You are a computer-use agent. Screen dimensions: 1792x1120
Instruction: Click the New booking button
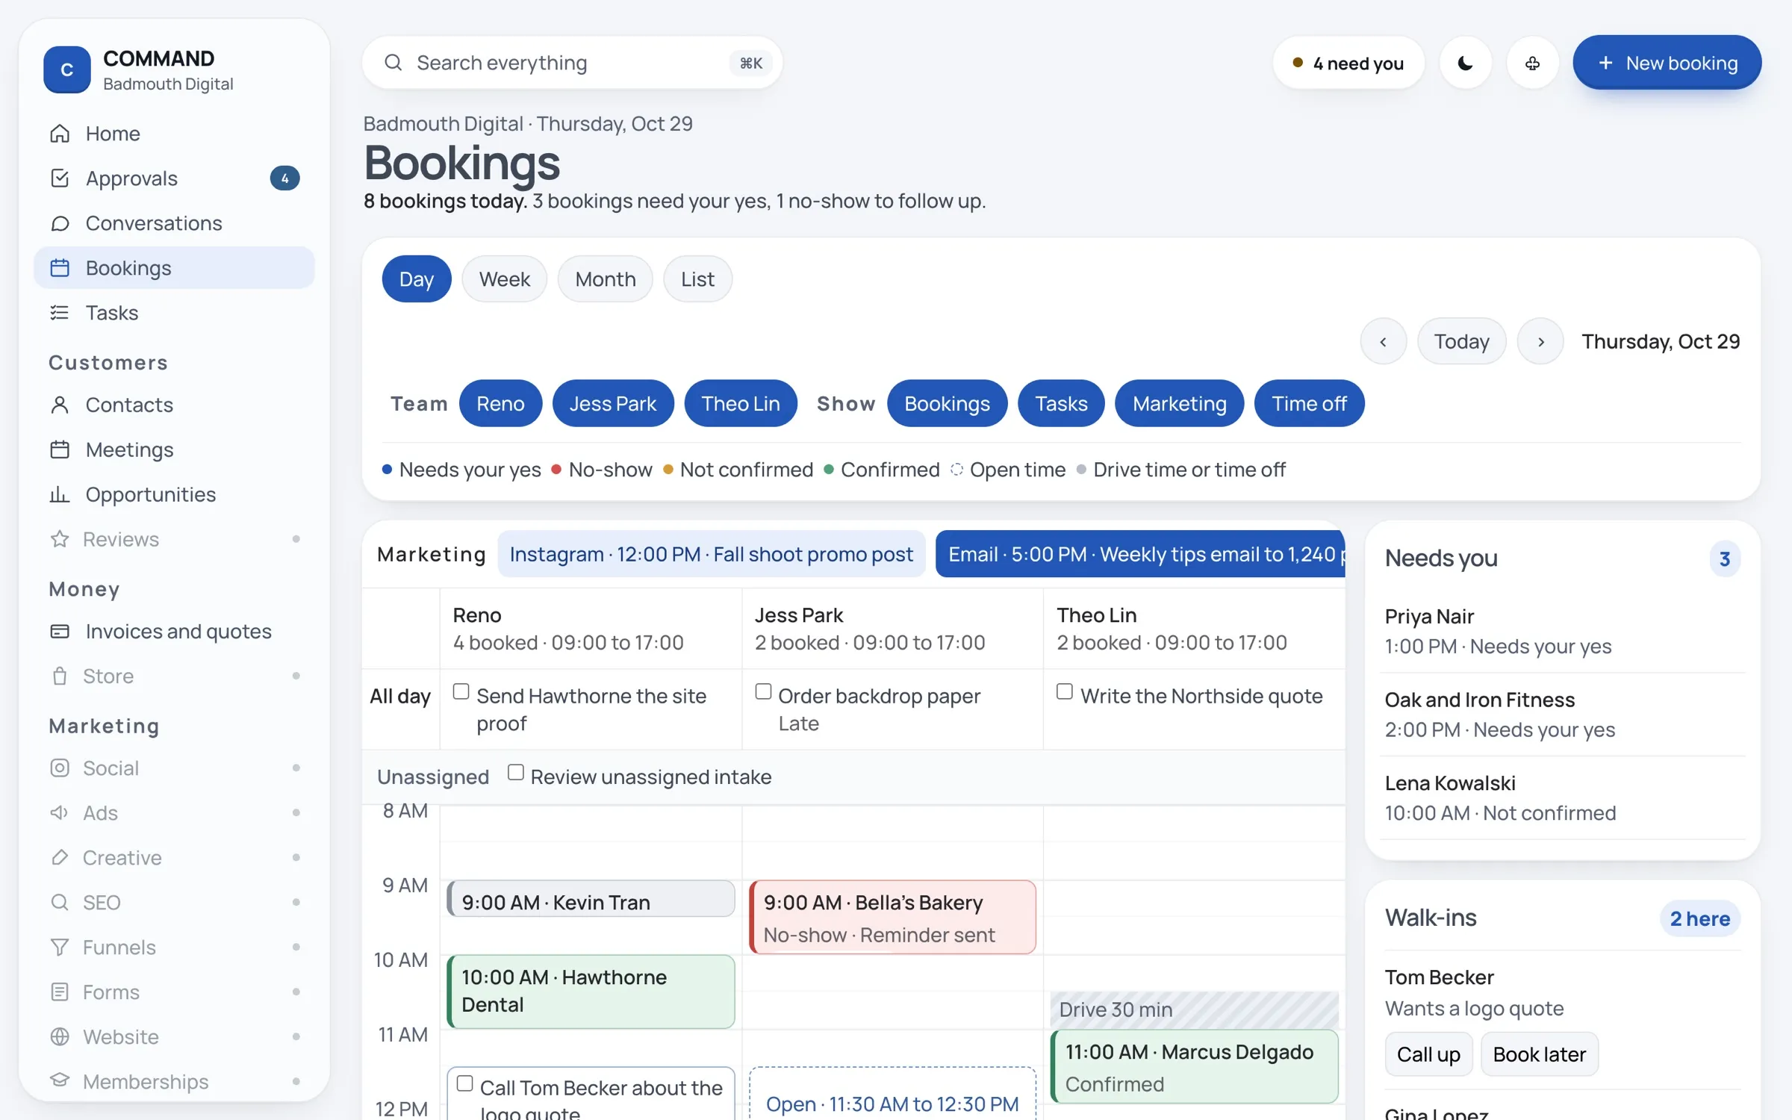(1667, 63)
